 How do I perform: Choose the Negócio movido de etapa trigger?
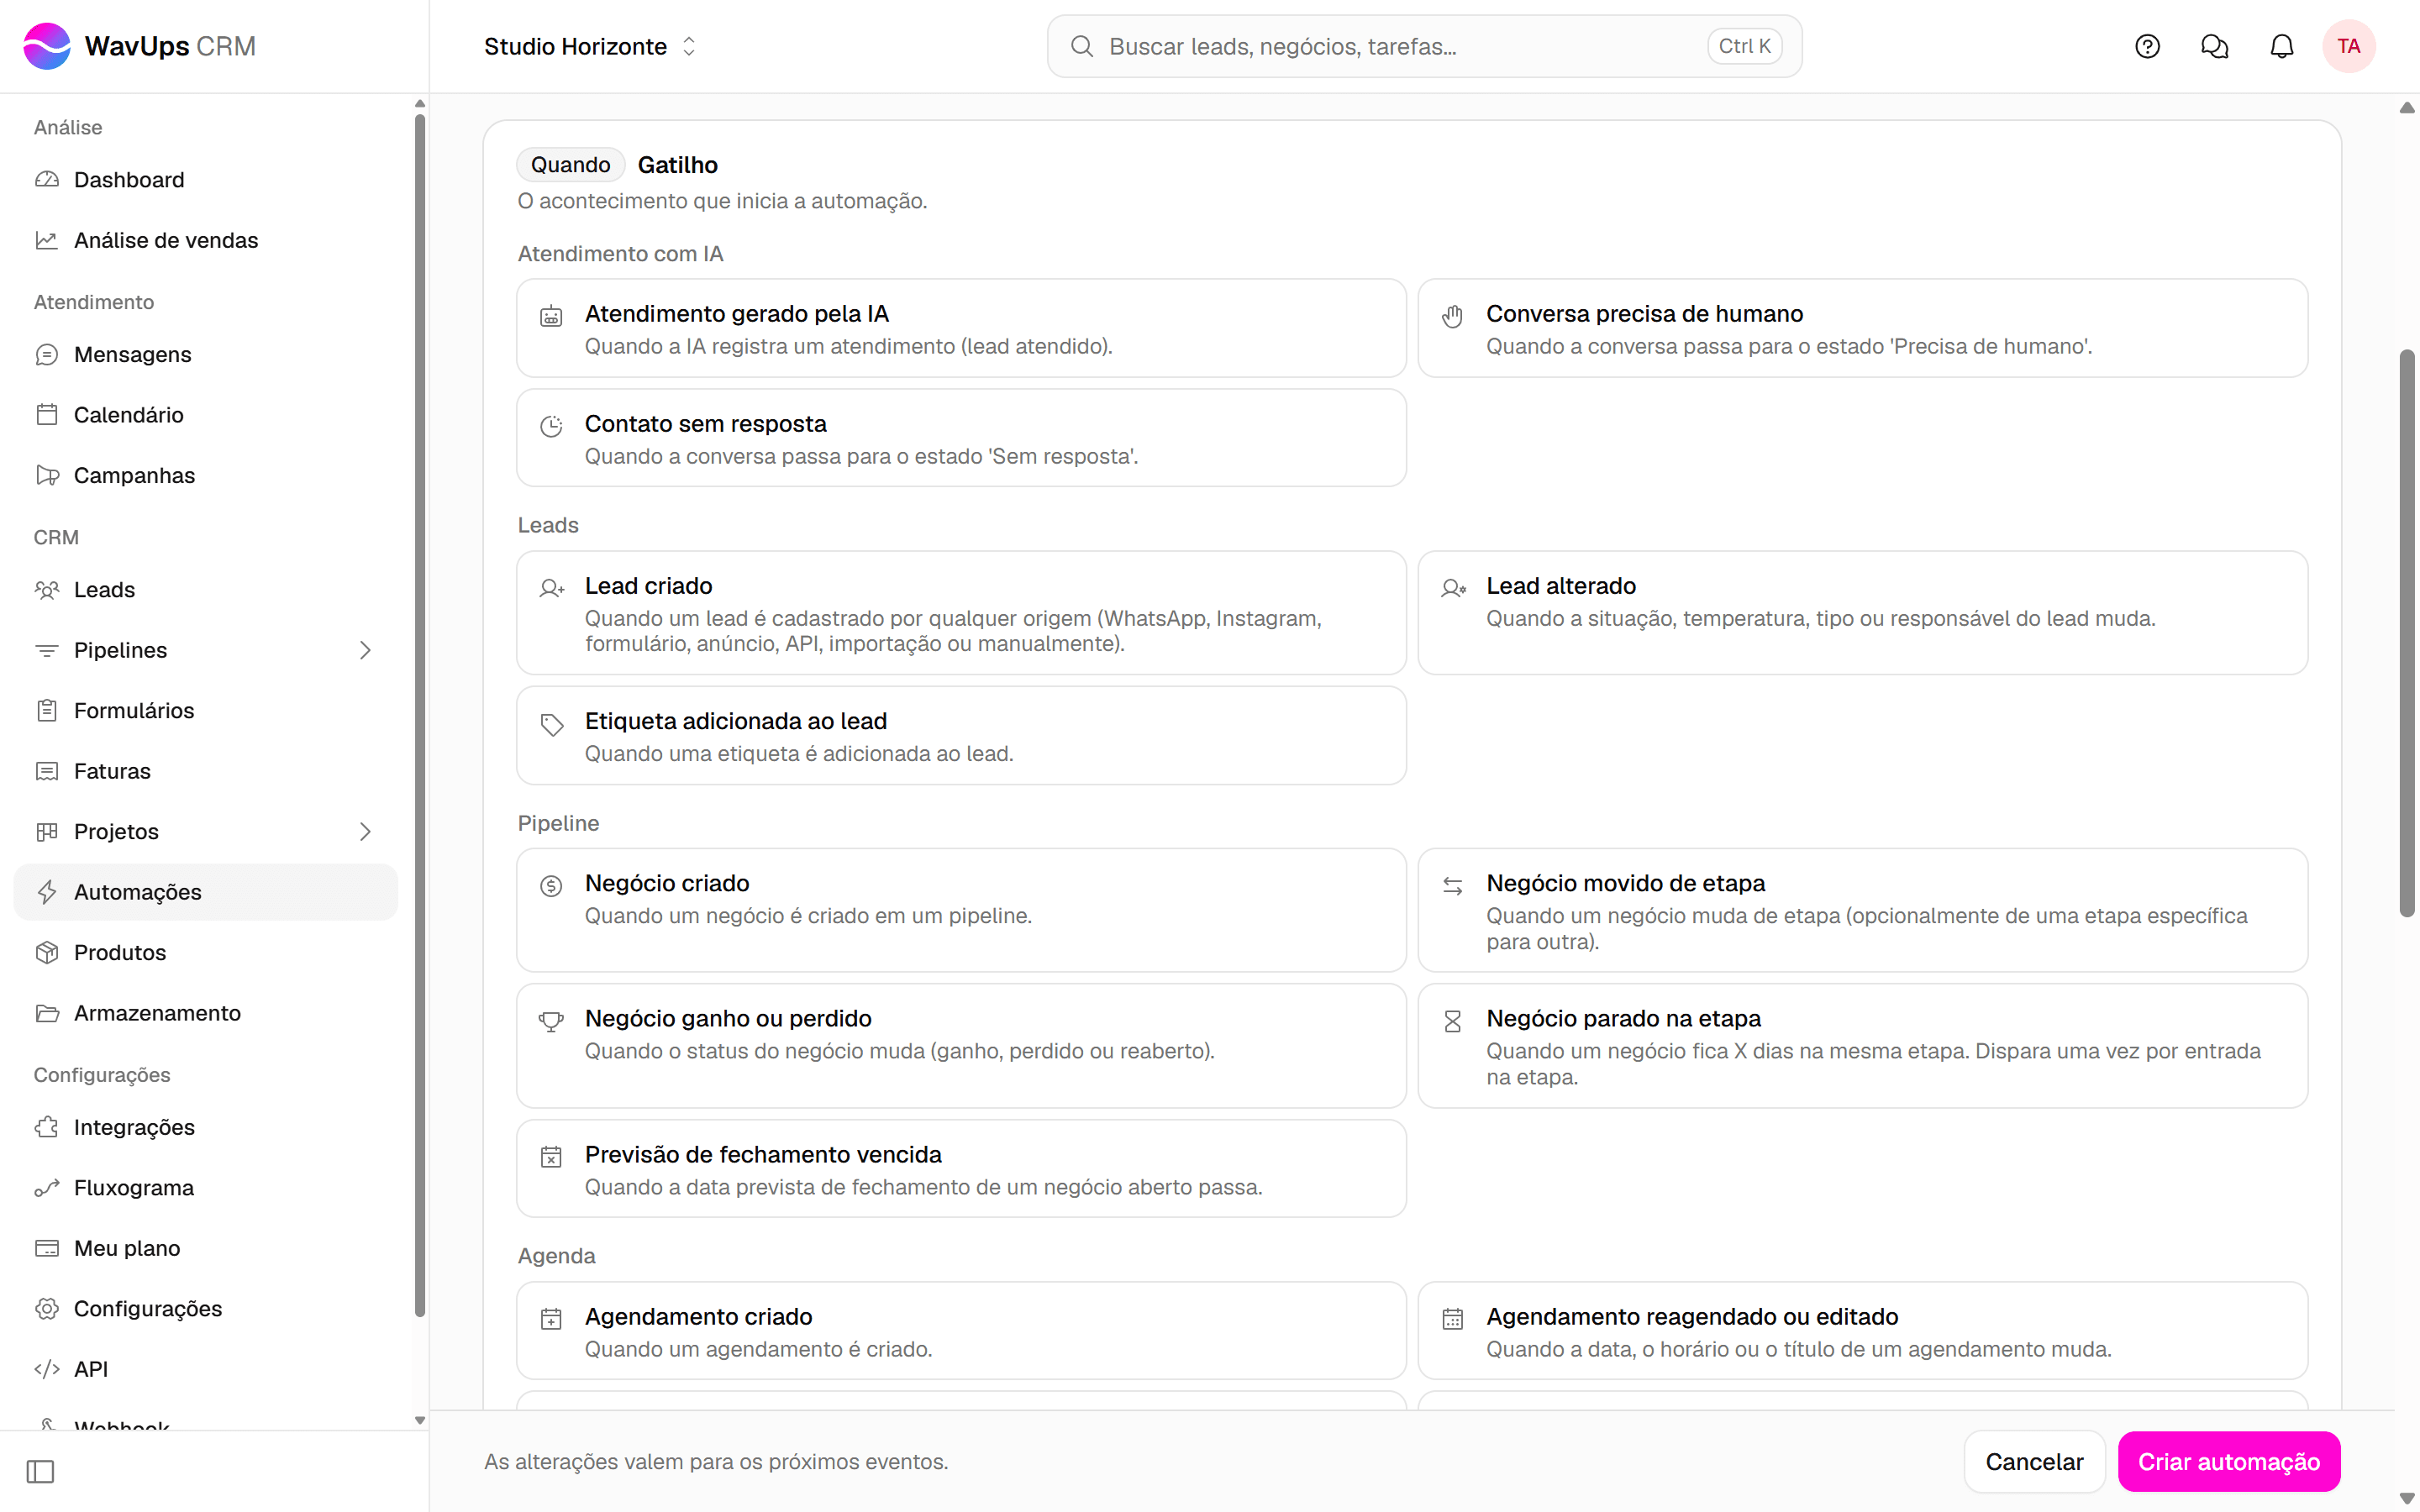(1862, 910)
